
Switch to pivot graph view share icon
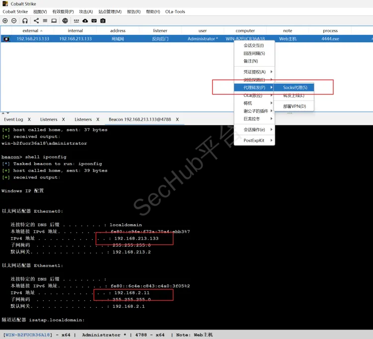[x=36, y=21]
